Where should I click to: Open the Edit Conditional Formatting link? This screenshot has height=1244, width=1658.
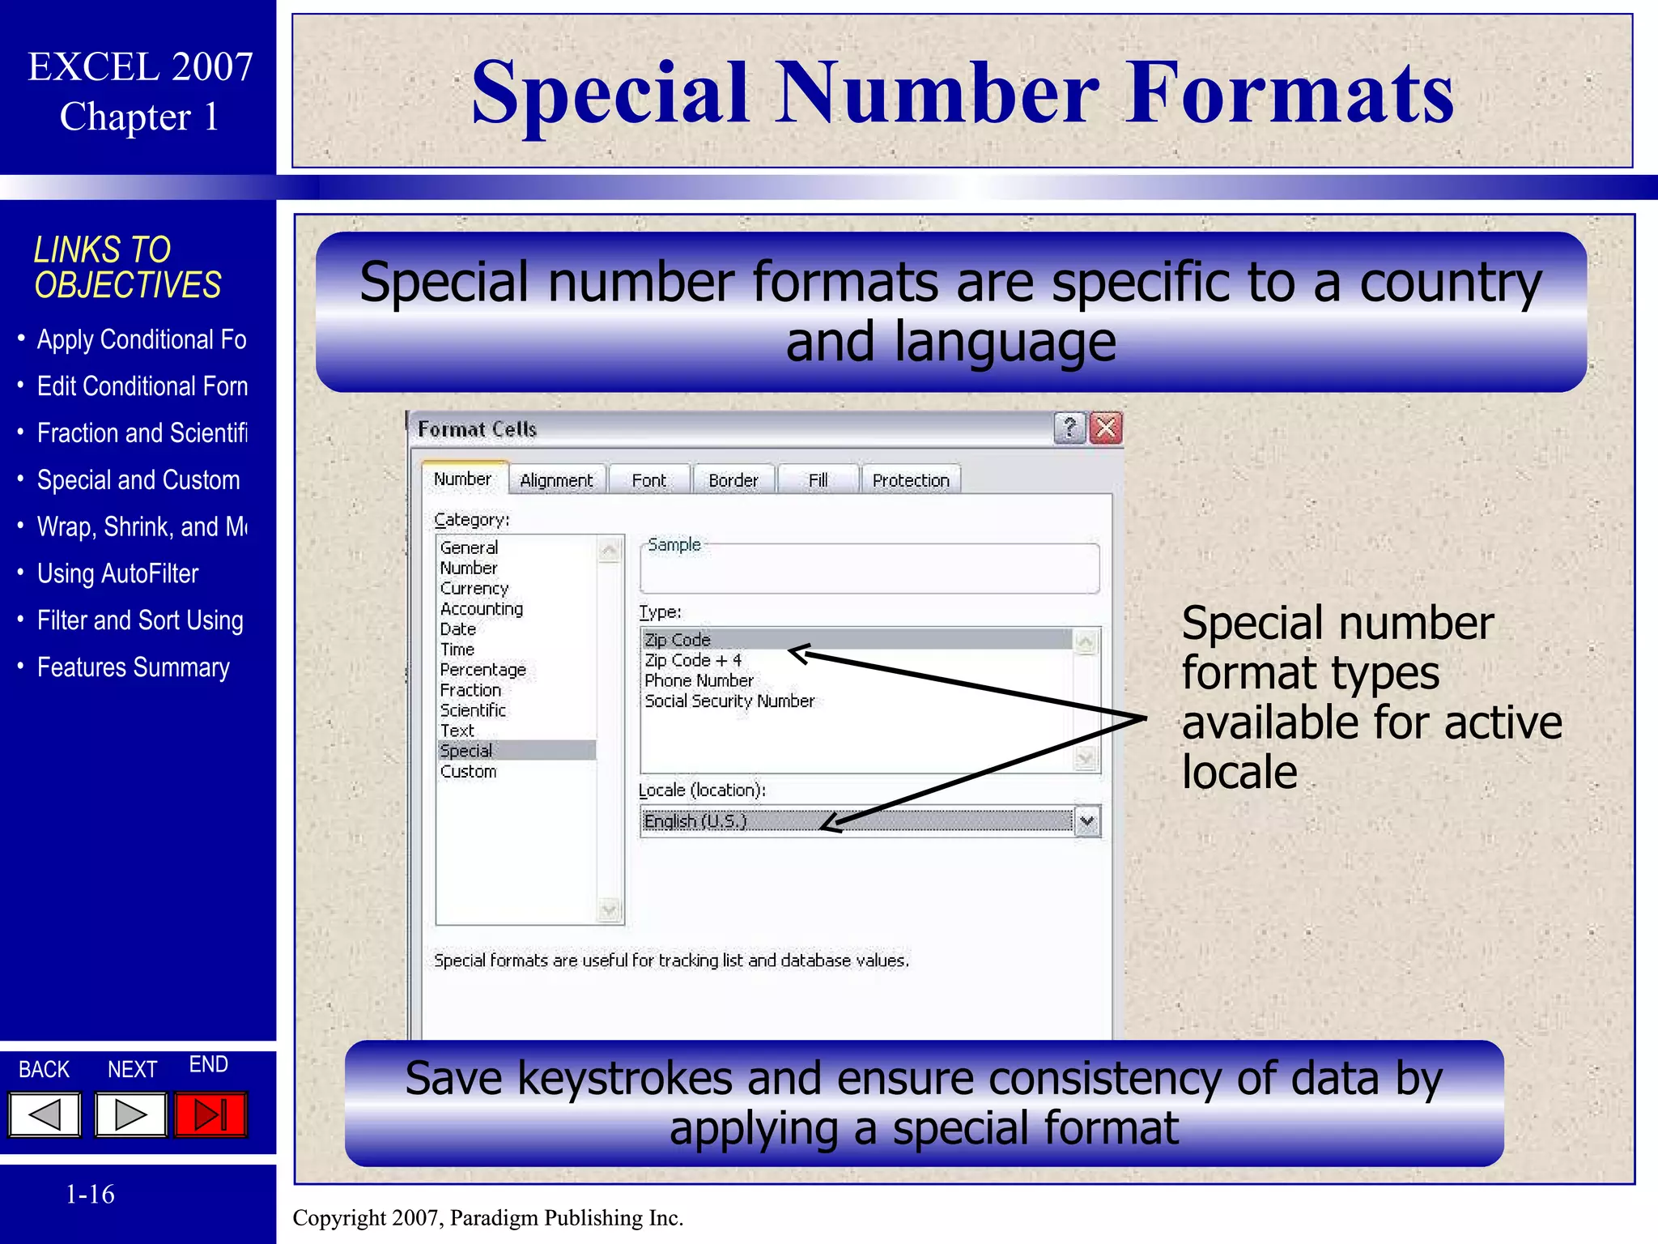point(142,386)
